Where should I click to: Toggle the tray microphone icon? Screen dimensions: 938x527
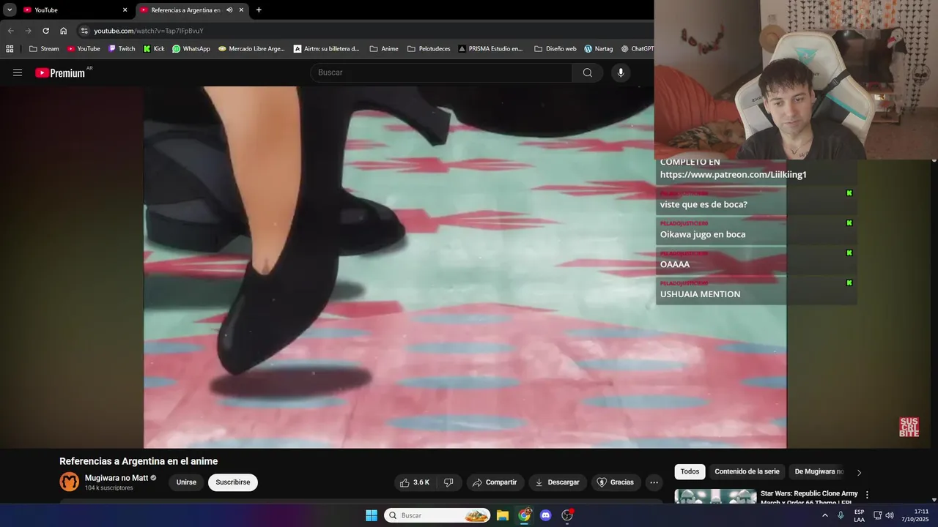click(841, 515)
